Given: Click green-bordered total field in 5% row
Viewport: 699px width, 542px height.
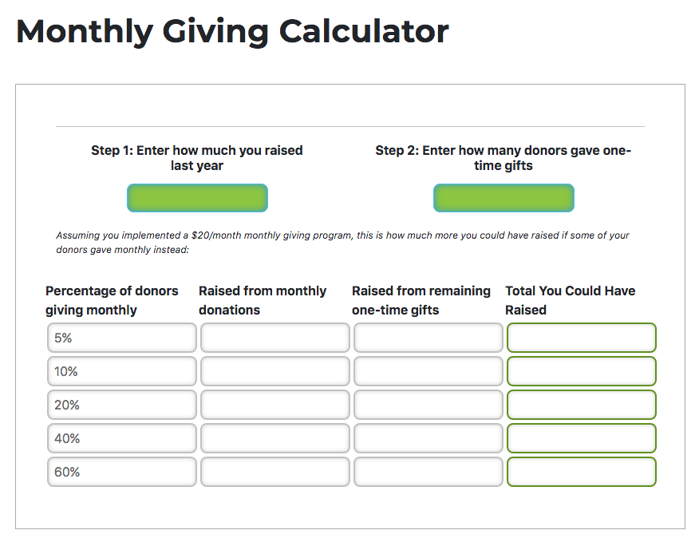Looking at the screenshot, I should coord(582,338).
